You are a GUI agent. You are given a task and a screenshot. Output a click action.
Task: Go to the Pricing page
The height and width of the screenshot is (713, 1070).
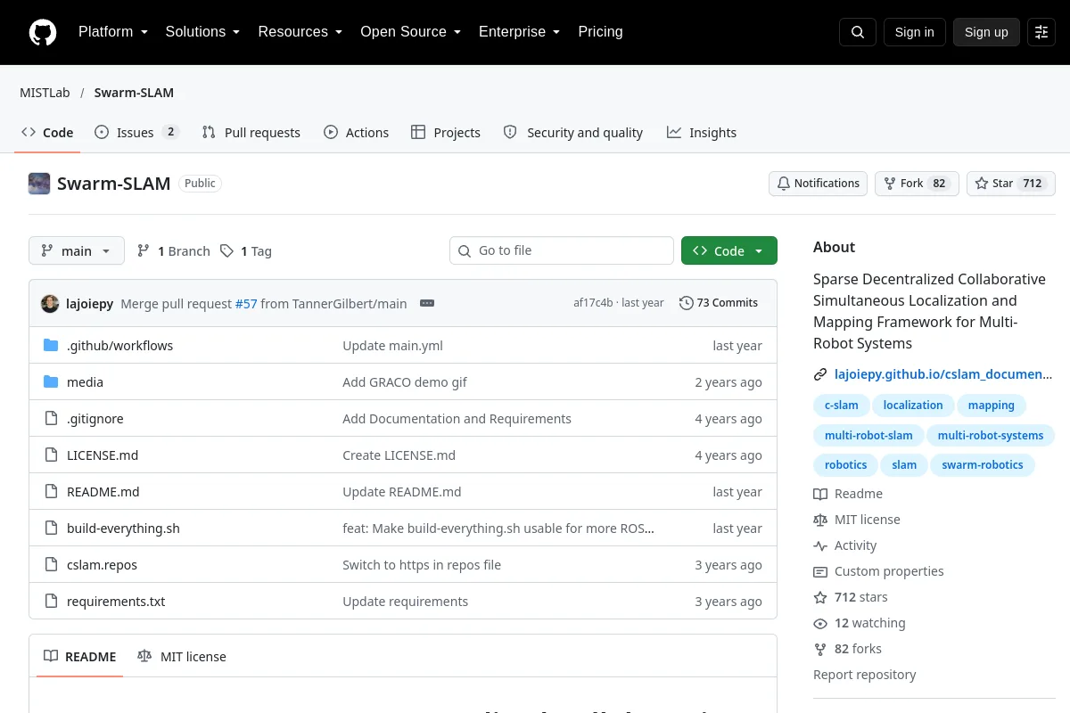tap(600, 32)
